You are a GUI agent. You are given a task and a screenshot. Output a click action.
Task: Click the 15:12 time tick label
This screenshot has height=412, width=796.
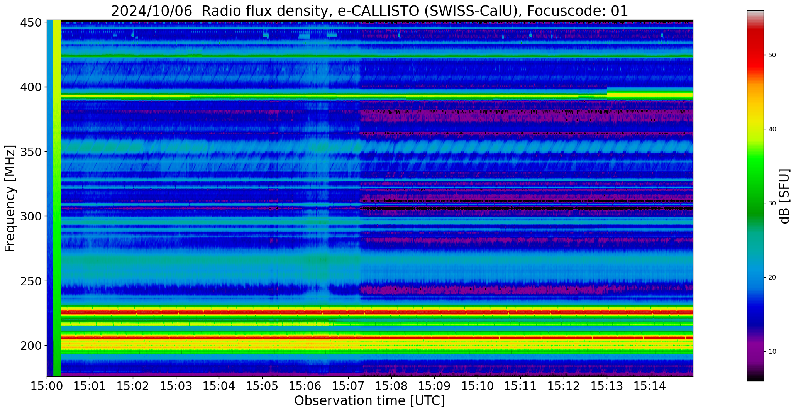point(564,385)
